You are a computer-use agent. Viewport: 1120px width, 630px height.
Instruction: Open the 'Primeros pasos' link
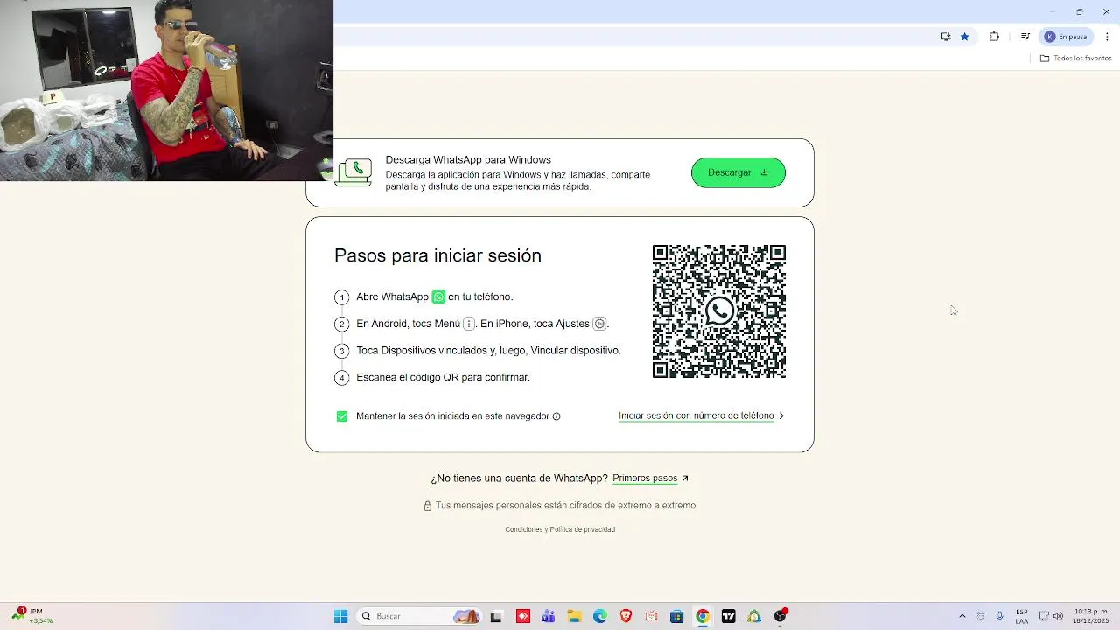650,479
